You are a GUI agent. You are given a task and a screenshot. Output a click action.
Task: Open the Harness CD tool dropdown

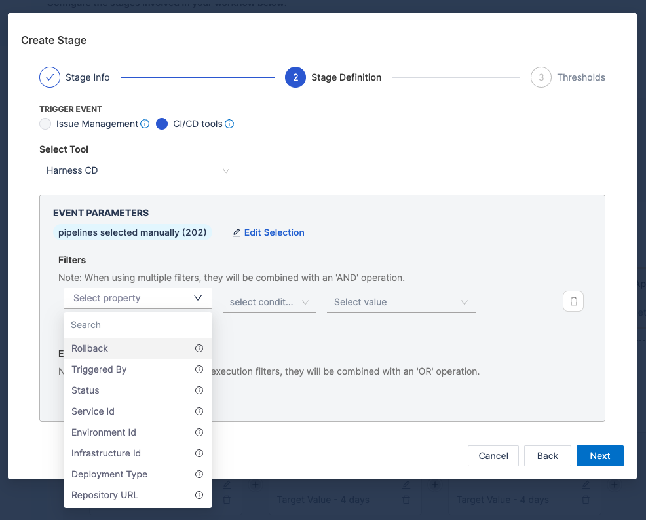coord(138,170)
